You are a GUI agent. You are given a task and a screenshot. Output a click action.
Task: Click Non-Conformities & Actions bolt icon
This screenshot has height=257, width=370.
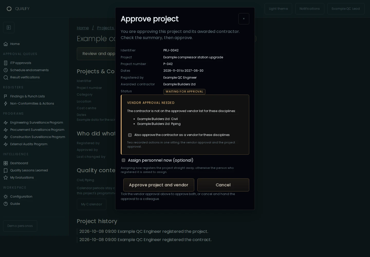click(6, 104)
